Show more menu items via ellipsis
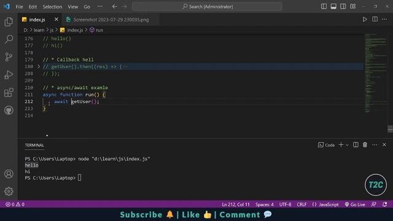 pos(99,7)
